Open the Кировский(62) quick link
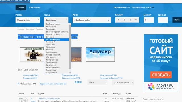This screenshot has height=102, width=182. 30,78
